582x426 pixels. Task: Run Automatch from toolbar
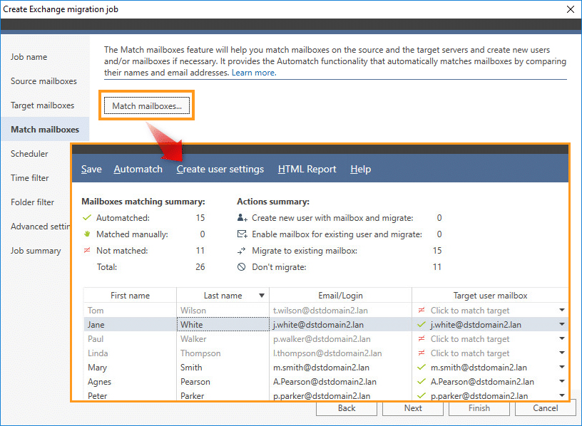click(138, 169)
